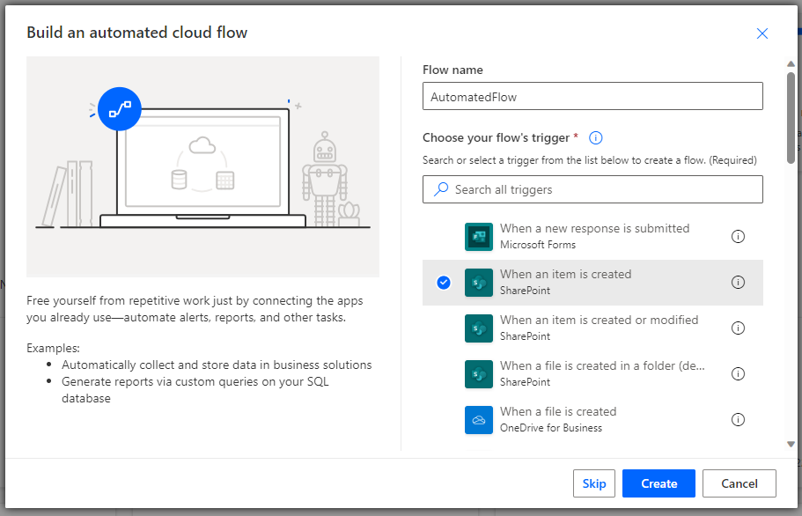The width and height of the screenshot is (802, 516).
Task: Click the info icon beside 'When an item is created or modified'
Action: (738, 328)
